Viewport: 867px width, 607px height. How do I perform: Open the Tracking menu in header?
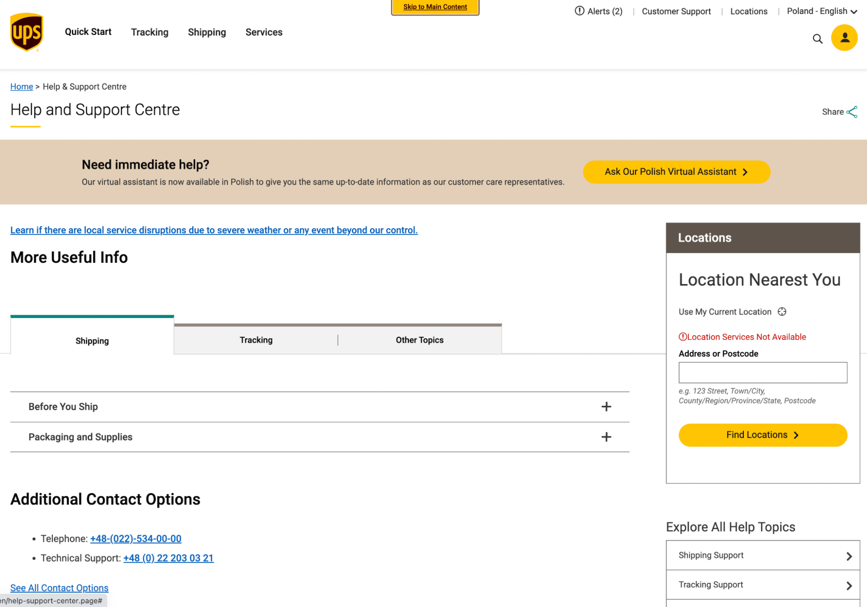[x=150, y=32]
